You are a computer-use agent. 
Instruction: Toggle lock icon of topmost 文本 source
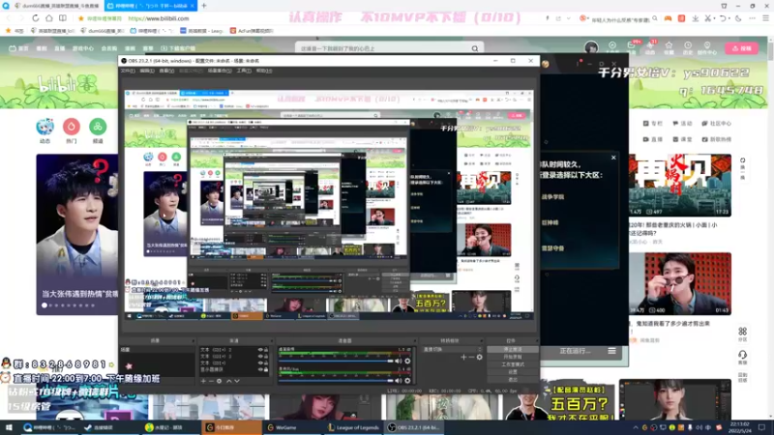pos(266,350)
